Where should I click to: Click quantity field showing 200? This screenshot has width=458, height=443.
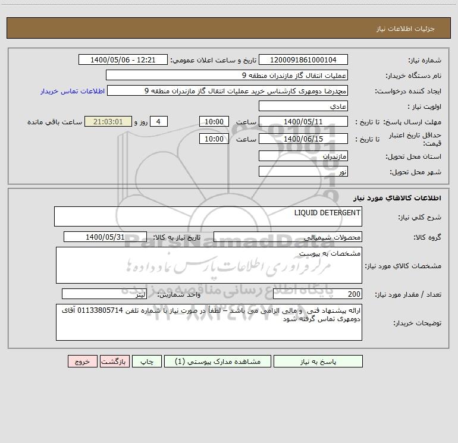(318, 294)
